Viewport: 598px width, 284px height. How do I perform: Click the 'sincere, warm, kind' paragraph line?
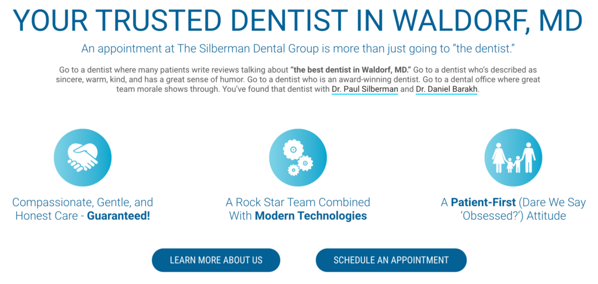pos(298,80)
